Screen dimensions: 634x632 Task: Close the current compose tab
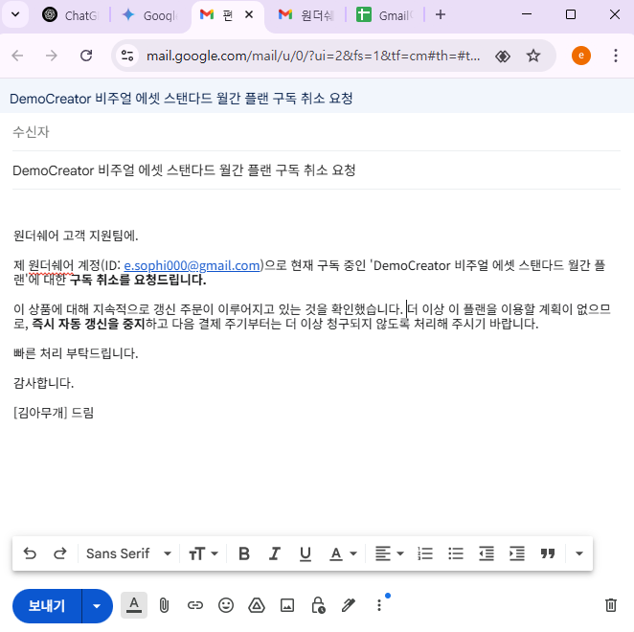(x=249, y=15)
